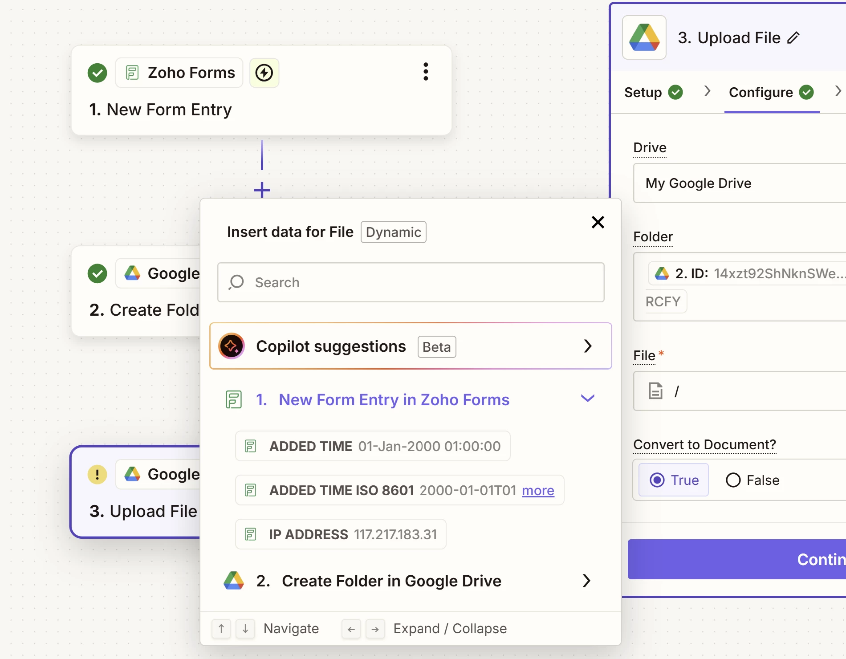Click the Zoho Forms app name chip
The image size is (846, 659).
(179, 73)
